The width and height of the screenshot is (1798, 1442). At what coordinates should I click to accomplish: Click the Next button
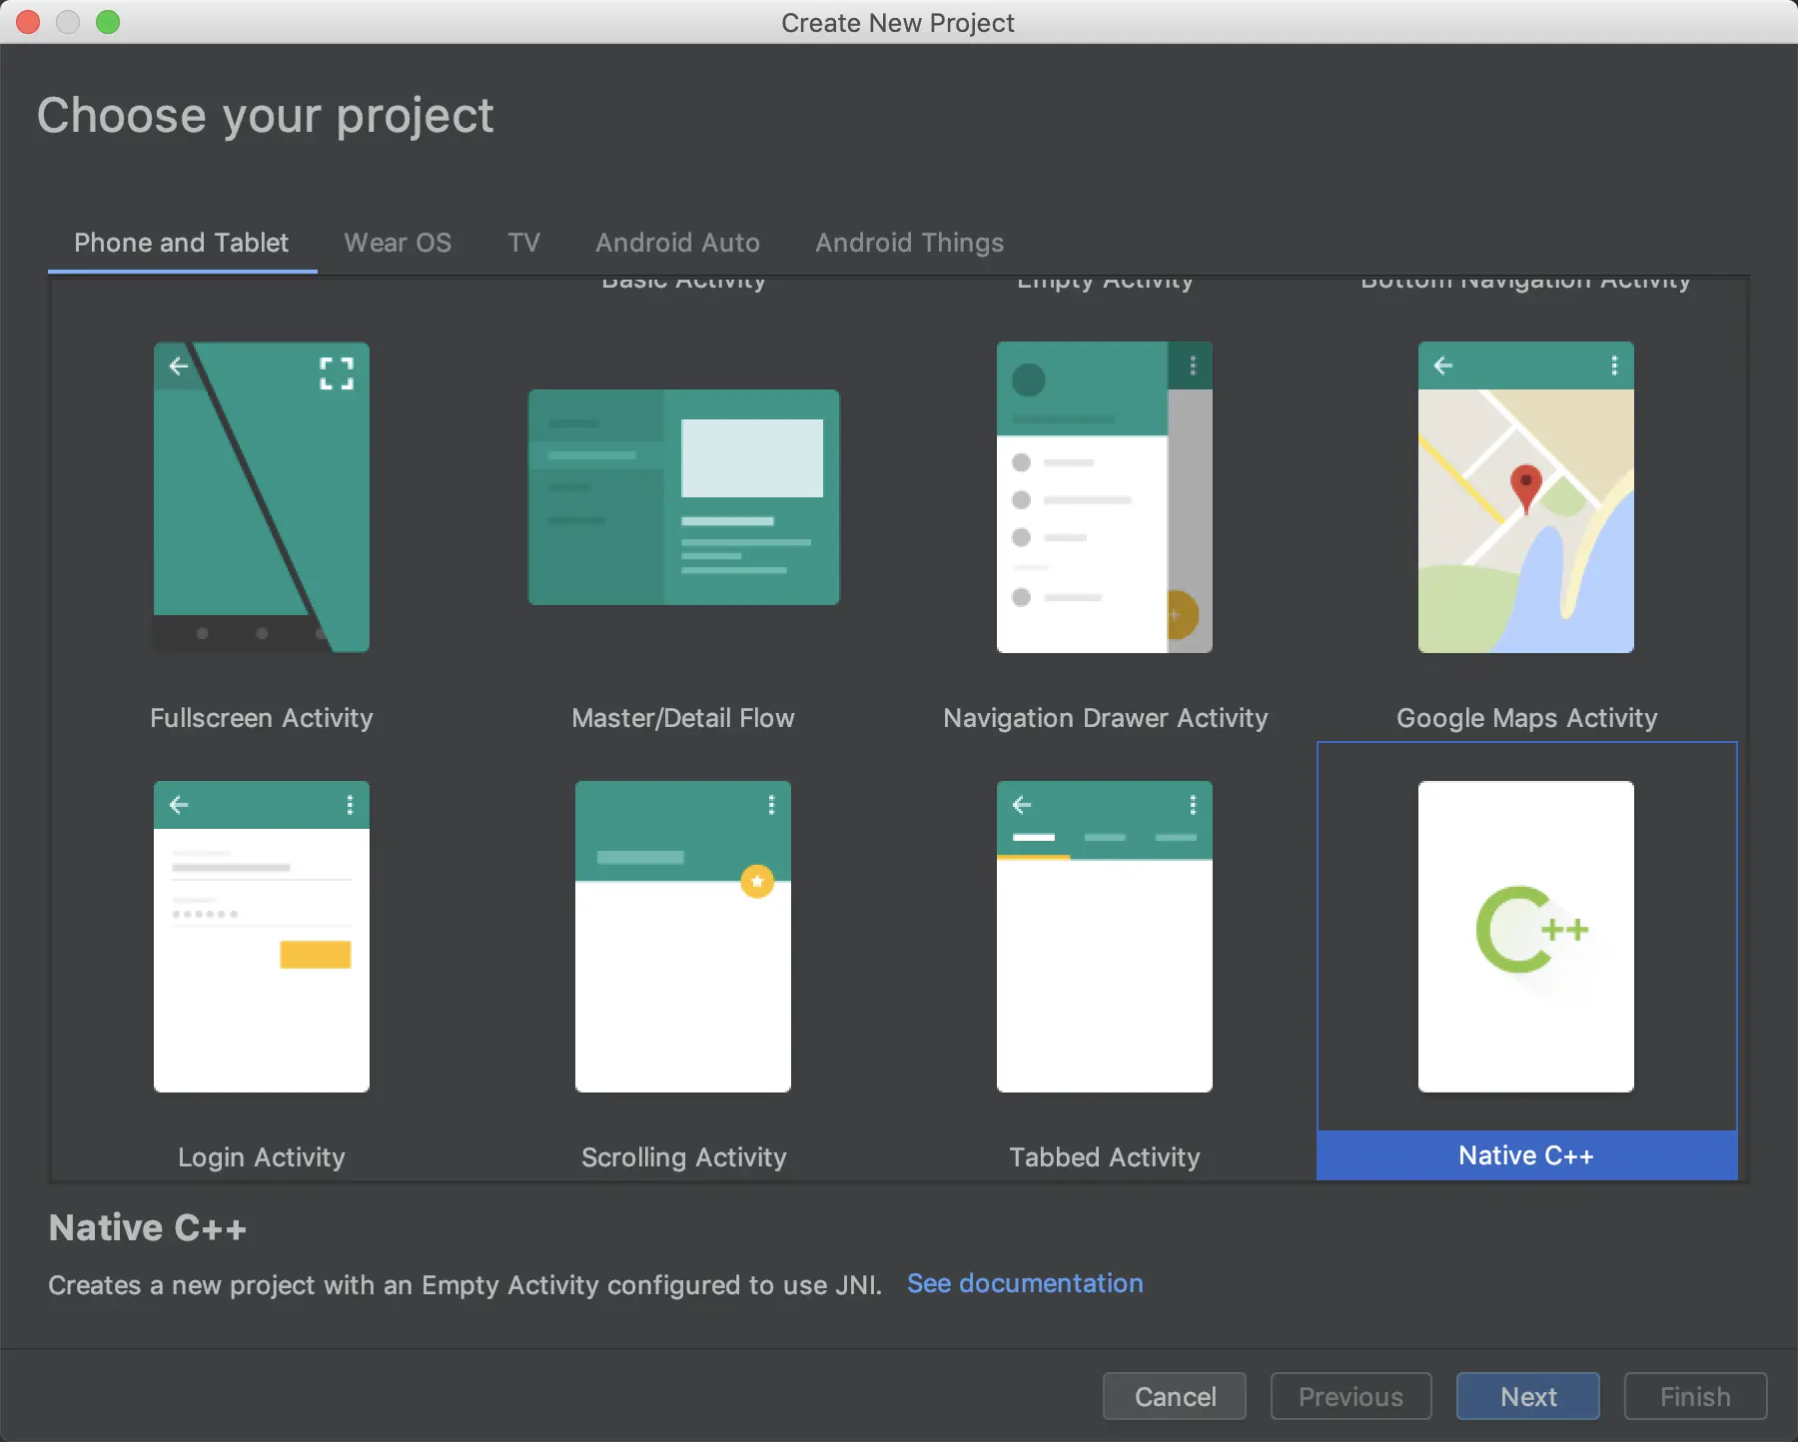[x=1528, y=1396]
